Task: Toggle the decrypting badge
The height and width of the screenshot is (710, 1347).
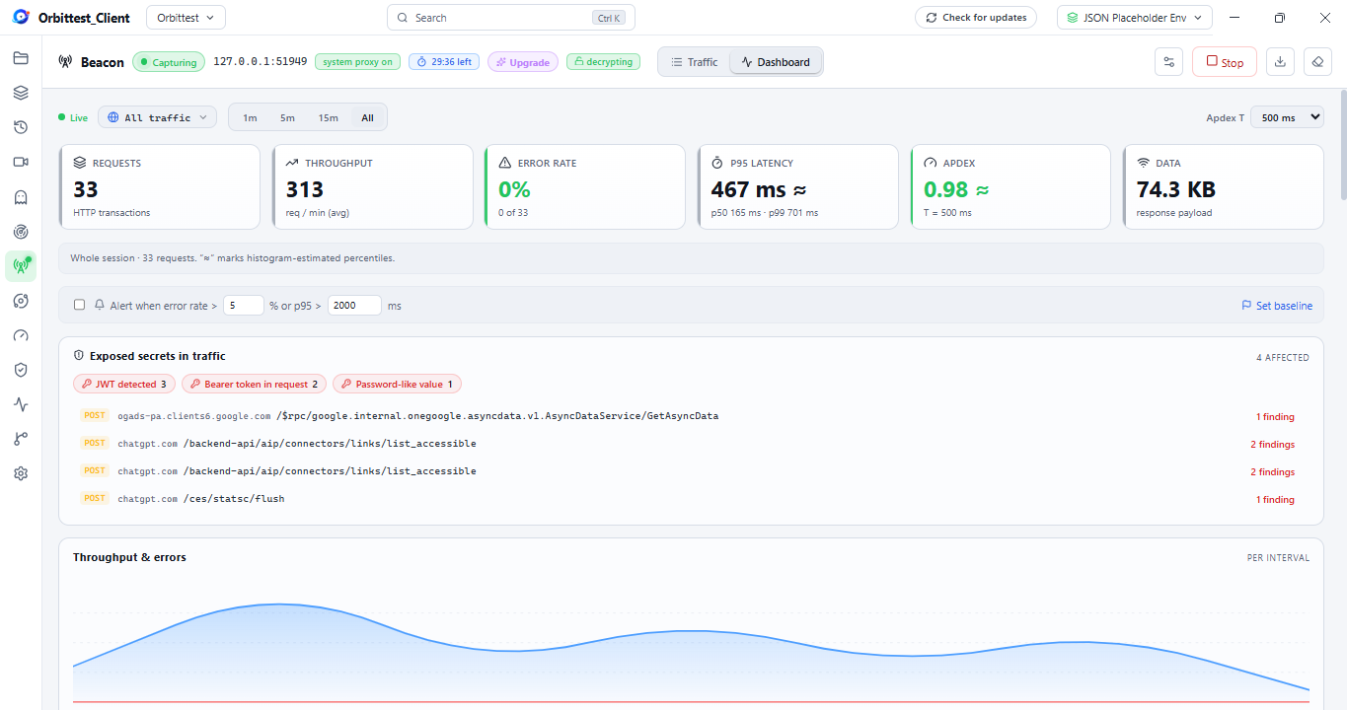Action: (603, 62)
